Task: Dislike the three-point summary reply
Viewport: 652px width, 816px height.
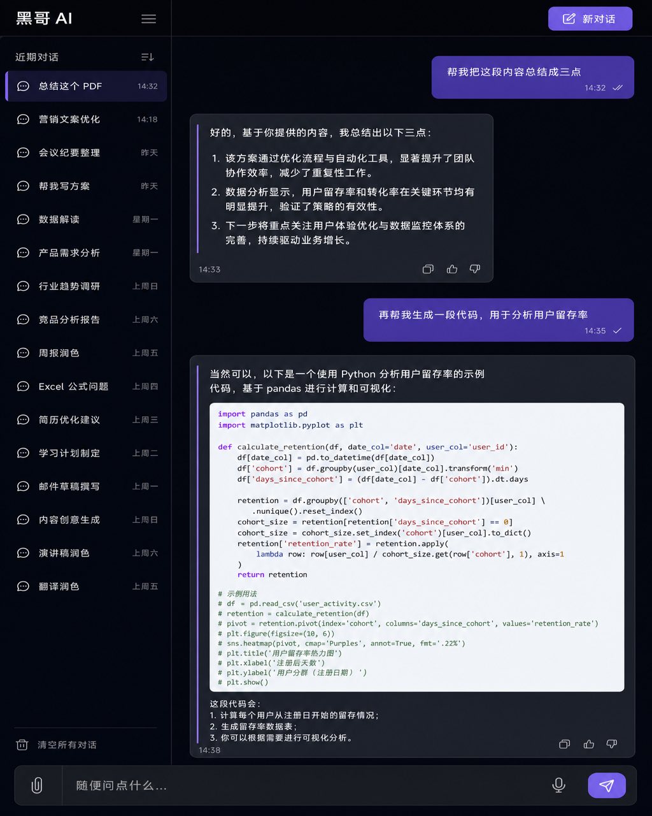Action: (x=475, y=269)
